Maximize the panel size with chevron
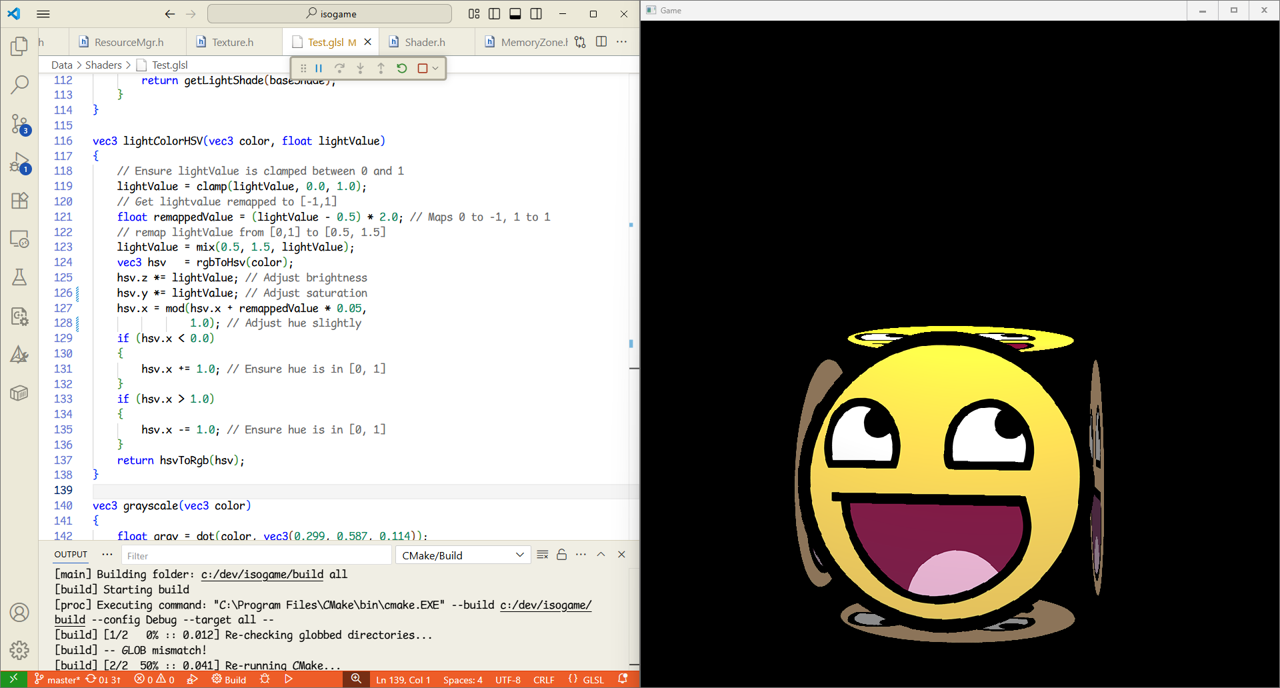 (601, 555)
